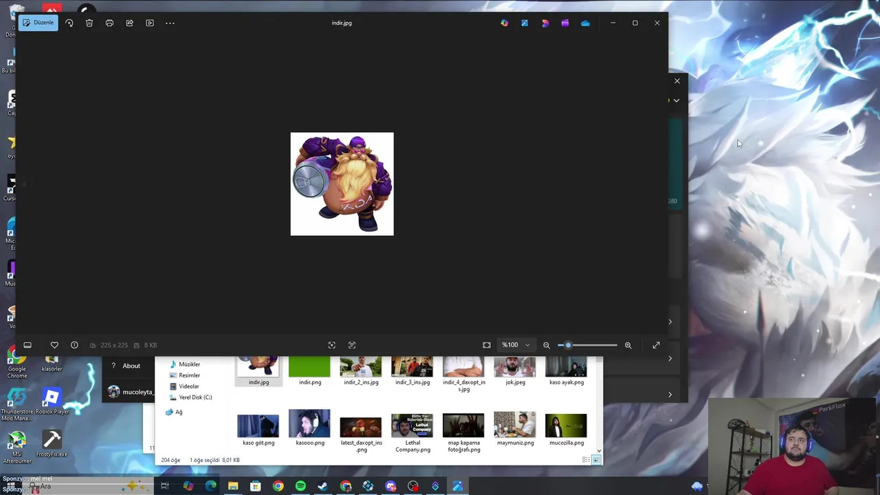This screenshot has height=495, width=880.
Task: Switch Explorer to large icons view
Action: [597, 460]
